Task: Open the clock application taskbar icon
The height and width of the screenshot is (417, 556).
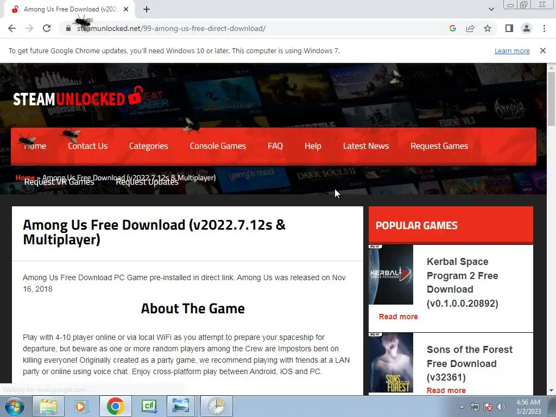Action: 216,406
